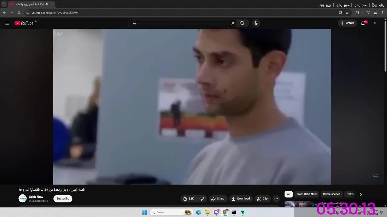Viewport: 387px width, 217px height.
Task: Select the YouTube video tab
Action: pos(31,4)
